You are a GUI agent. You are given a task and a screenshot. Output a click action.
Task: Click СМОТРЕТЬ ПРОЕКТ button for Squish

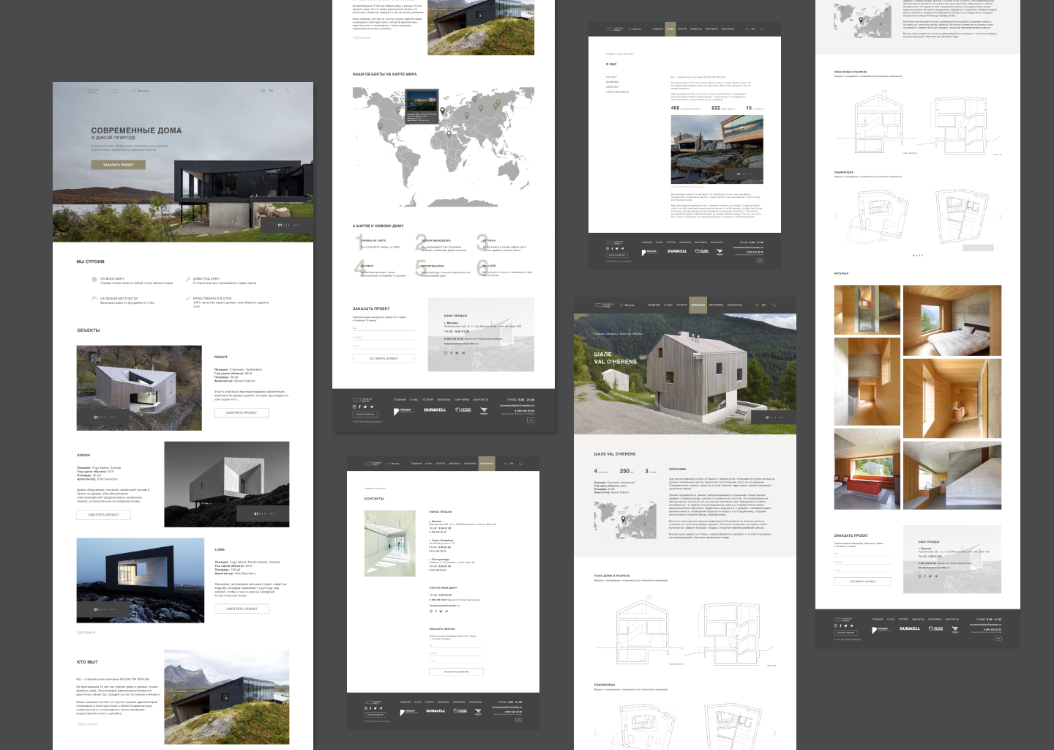point(103,515)
